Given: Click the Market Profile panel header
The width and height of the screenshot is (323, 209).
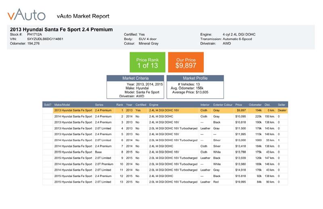Looking at the screenshot, I should (x=195, y=78).
